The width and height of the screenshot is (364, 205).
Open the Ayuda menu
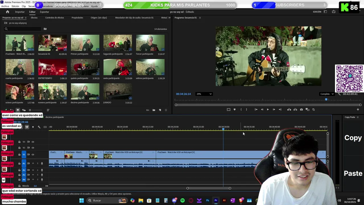(94, 6)
